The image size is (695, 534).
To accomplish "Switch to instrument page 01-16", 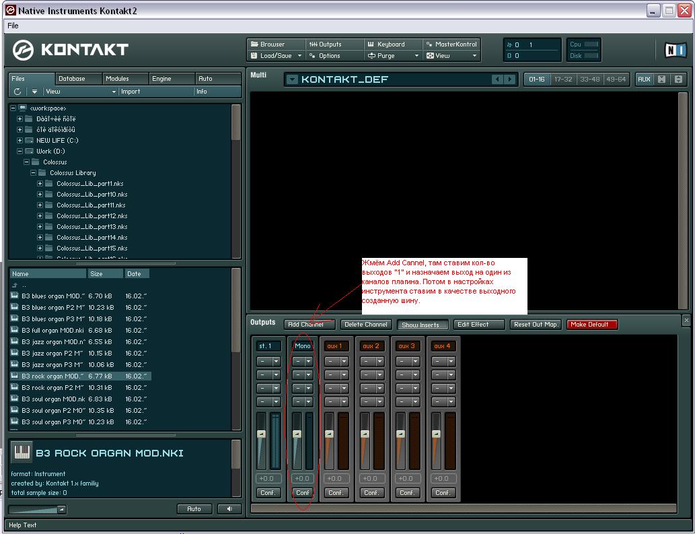I will pyautogui.click(x=536, y=79).
